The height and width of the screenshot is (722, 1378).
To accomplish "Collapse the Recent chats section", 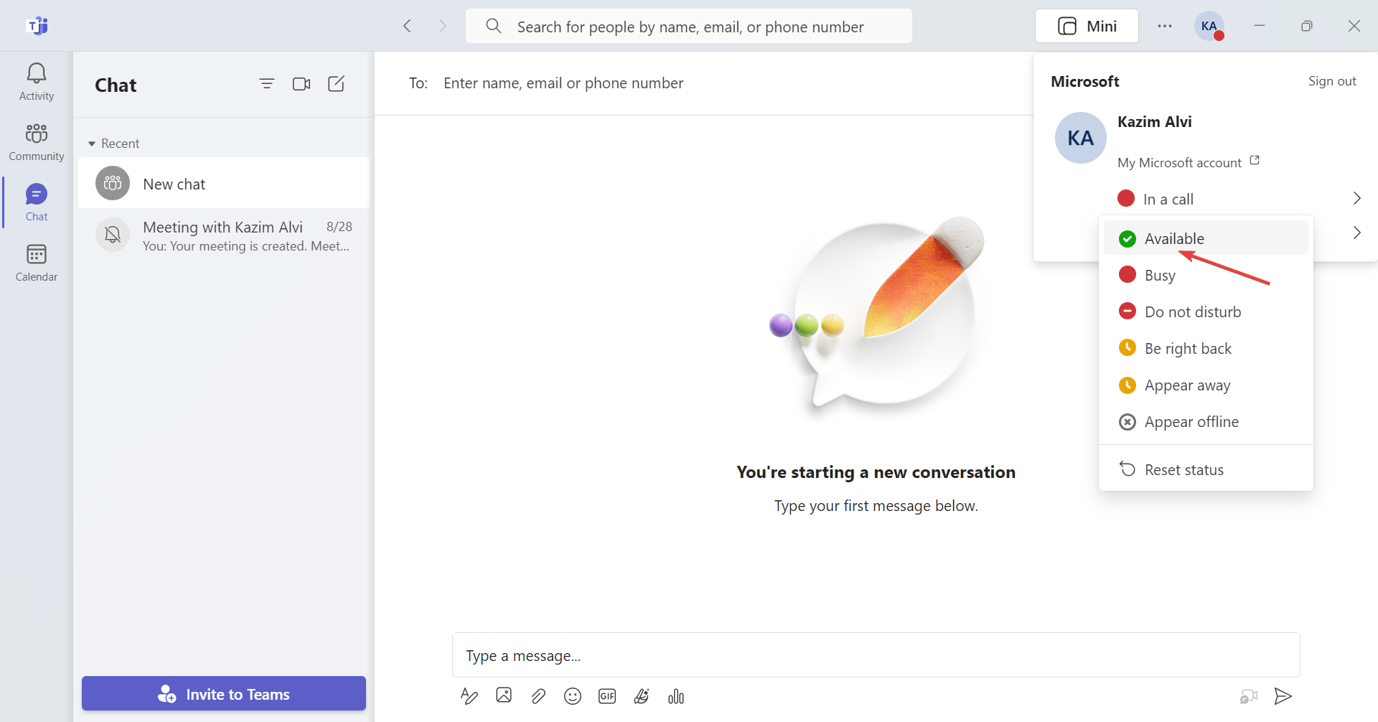I will 92,144.
